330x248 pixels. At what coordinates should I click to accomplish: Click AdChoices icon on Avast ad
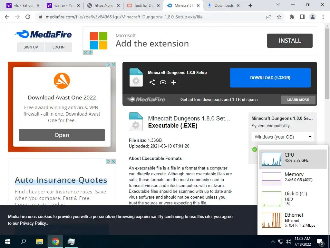tap(108, 64)
